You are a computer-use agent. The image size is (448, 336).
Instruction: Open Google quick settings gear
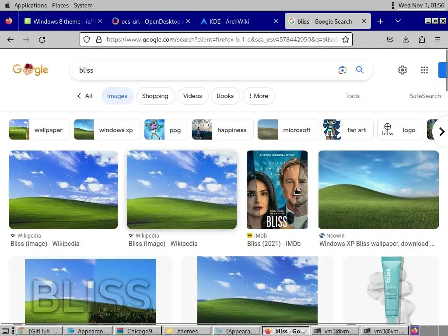pyautogui.click(x=402, y=70)
